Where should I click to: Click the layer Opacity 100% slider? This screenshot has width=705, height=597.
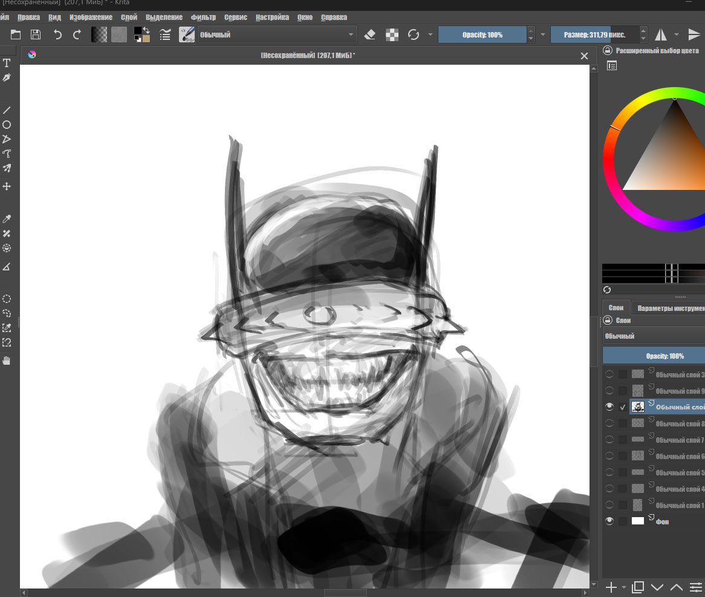654,356
